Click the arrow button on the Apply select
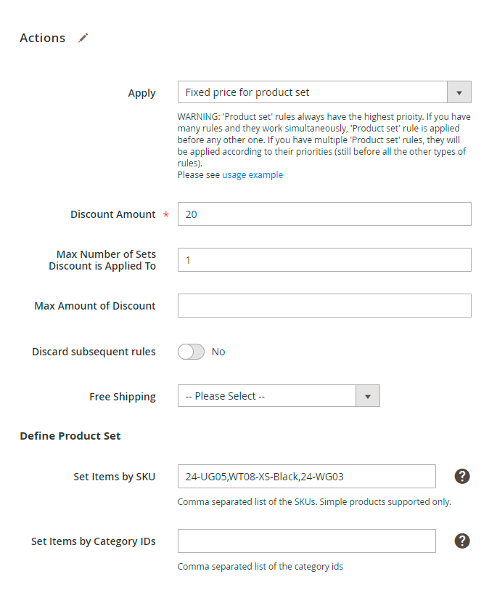The image size is (497, 614). click(x=459, y=92)
